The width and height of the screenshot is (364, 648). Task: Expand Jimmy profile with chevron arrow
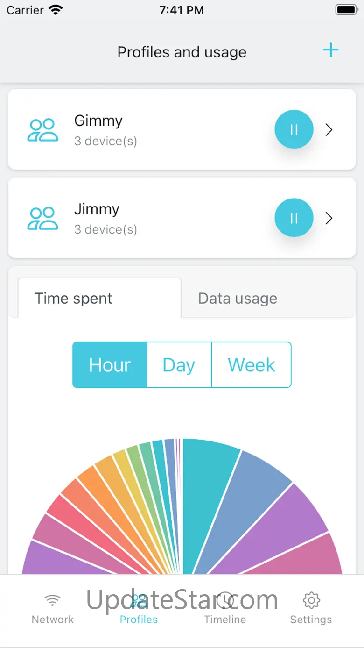pos(329,218)
